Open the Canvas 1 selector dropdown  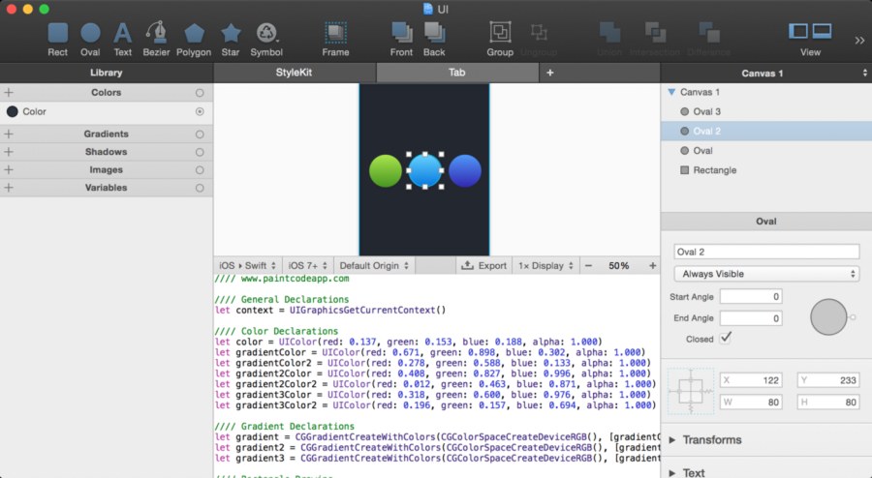766,73
